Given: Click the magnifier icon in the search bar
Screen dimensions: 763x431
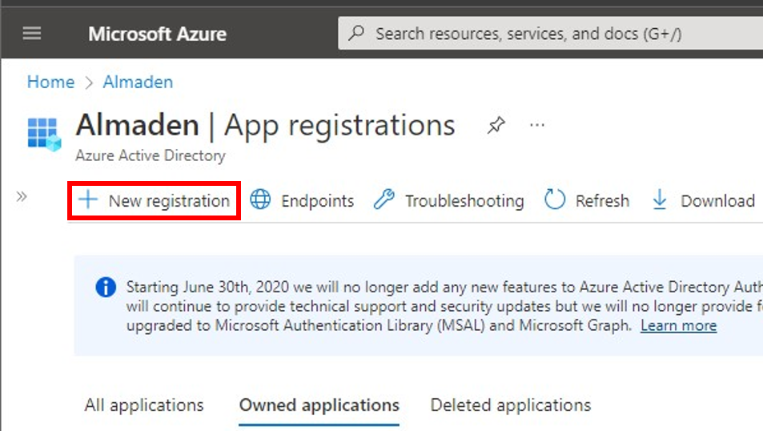Looking at the screenshot, I should [358, 34].
